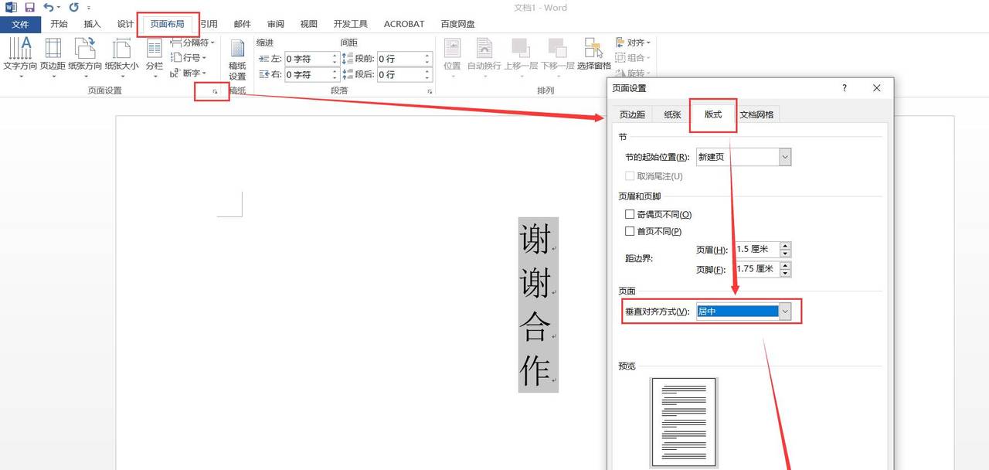989x470 pixels.
Task: Open the 垂直对齐方式 dropdown
Action: [785, 311]
